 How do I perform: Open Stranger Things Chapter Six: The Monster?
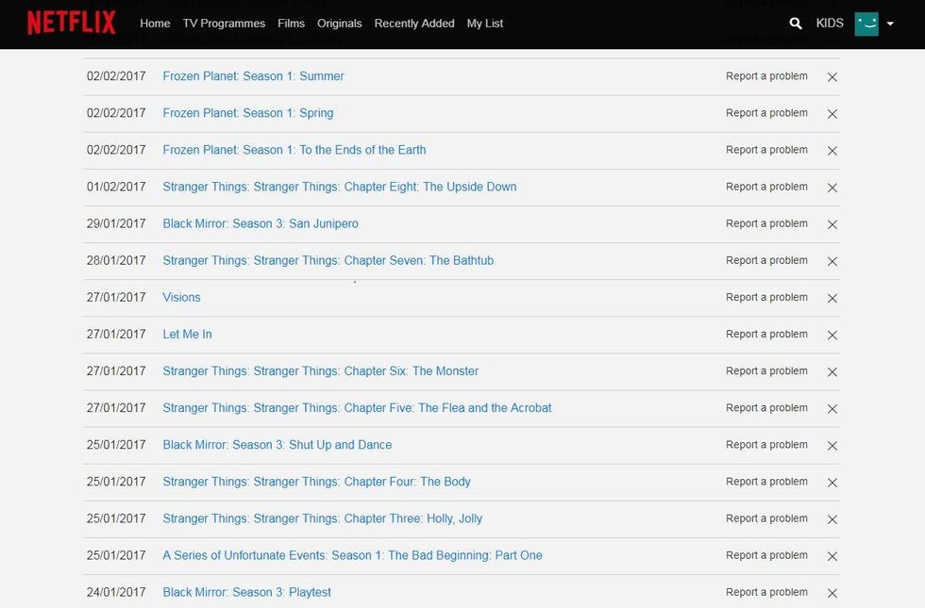pyautogui.click(x=321, y=371)
